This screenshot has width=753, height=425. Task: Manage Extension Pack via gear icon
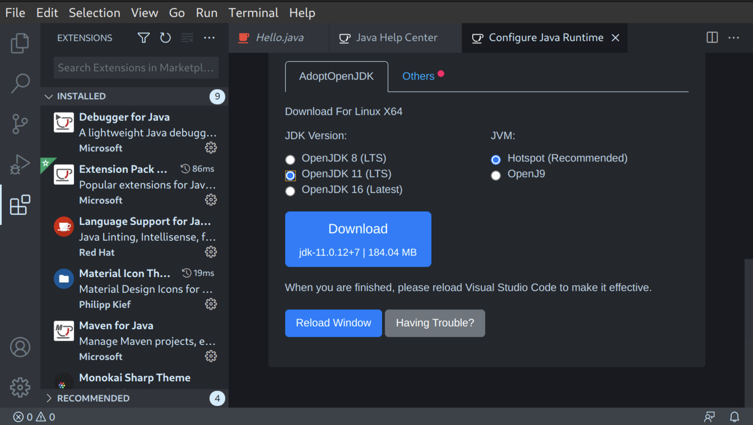coord(211,200)
